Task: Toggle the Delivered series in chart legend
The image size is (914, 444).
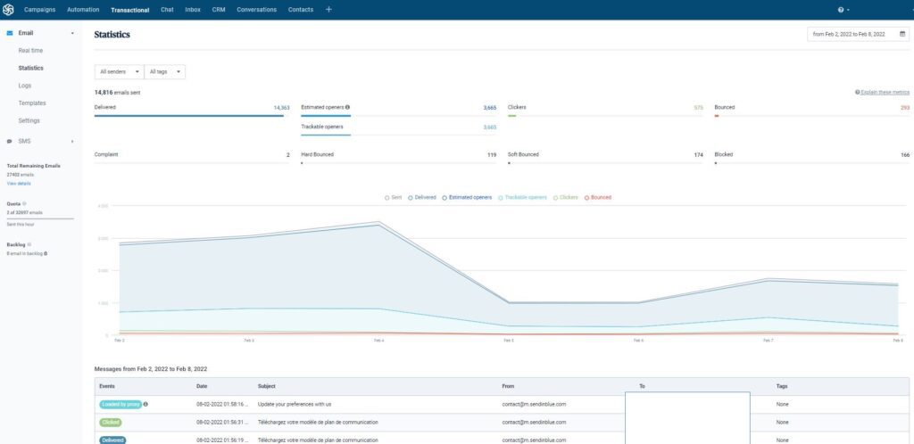Action: [x=422, y=197]
